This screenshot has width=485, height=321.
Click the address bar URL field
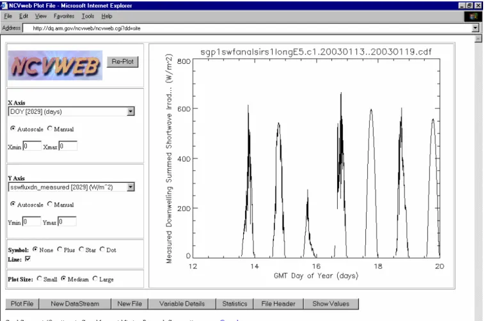(248, 28)
